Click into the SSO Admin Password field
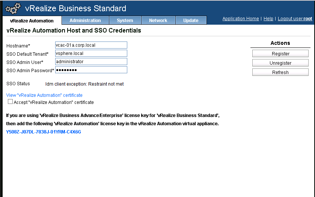This screenshot has height=197, width=315. click(x=91, y=70)
